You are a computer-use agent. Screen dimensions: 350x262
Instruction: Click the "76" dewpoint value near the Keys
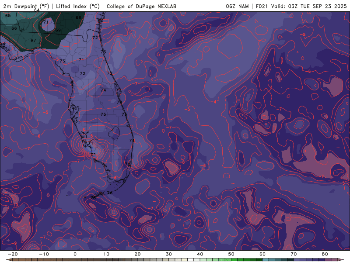point(110,193)
